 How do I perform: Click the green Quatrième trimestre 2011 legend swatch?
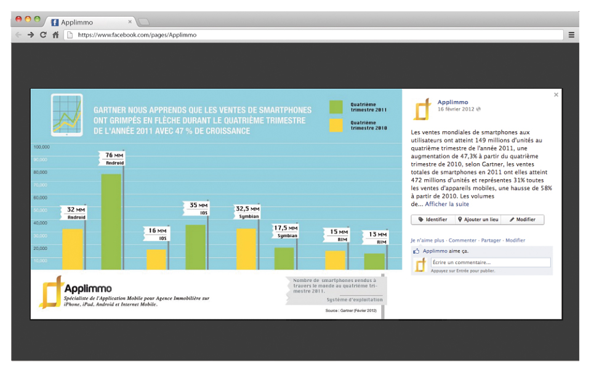click(x=336, y=107)
